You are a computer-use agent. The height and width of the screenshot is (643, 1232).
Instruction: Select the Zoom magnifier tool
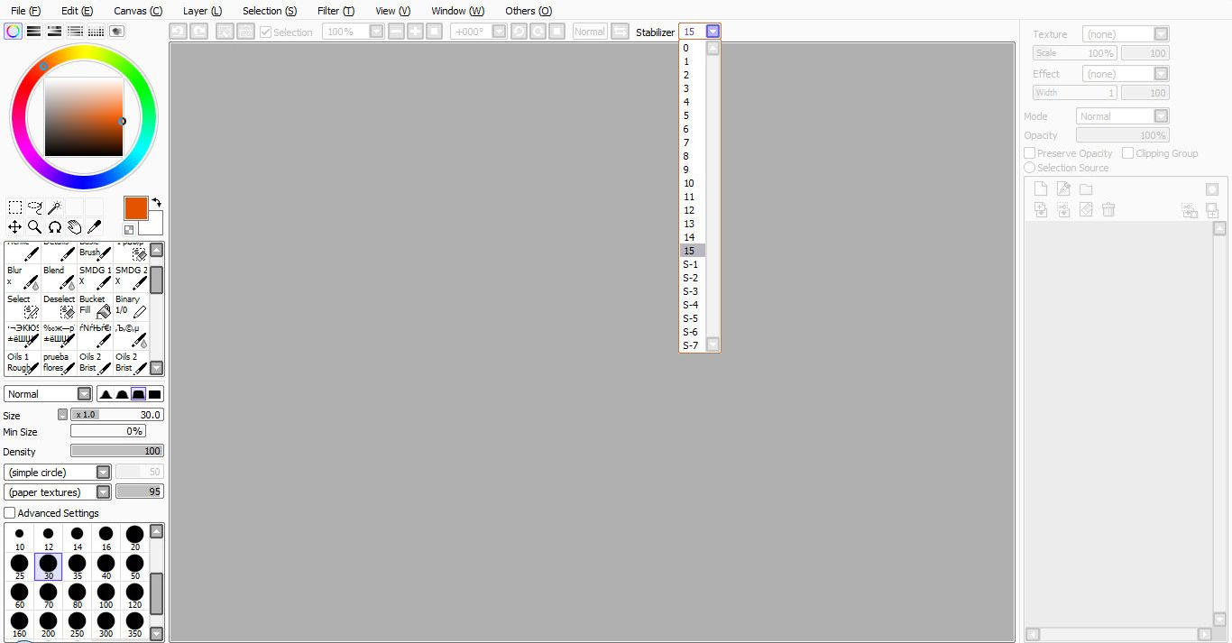[x=34, y=227]
